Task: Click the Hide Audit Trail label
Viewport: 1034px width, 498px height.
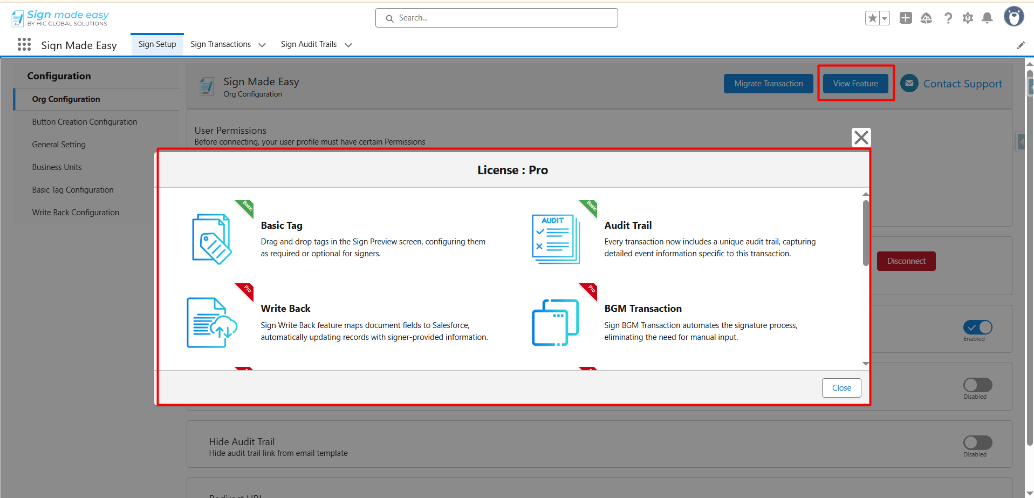Action: coord(242,442)
